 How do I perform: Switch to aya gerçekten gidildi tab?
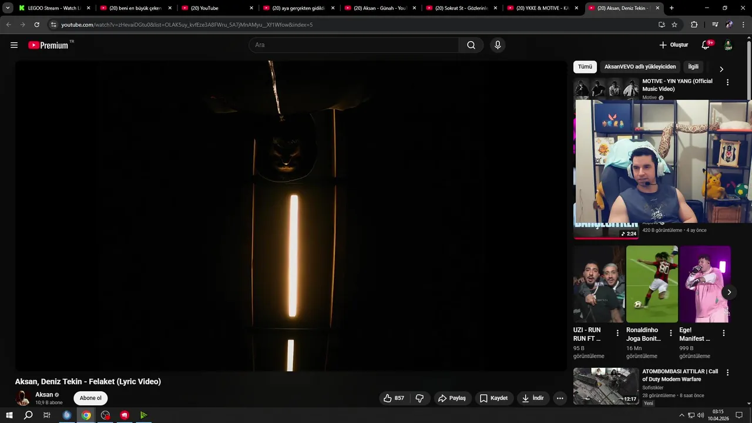point(298,8)
